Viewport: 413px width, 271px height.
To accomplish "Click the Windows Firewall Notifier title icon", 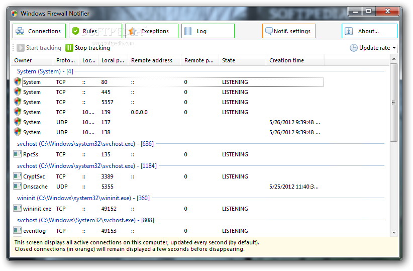I will click(14, 14).
